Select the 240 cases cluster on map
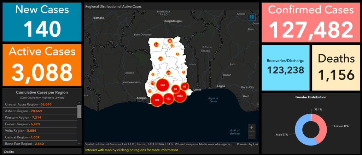The width and height of the screenshot is (362, 155). coord(163,85)
